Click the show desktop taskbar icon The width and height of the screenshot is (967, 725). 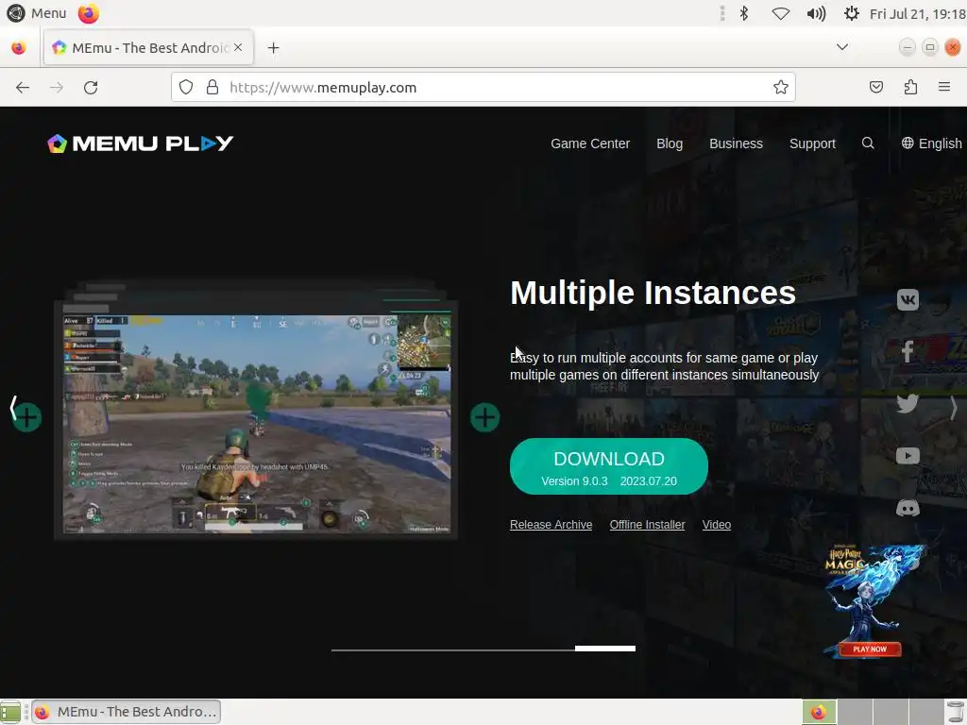[x=10, y=712]
